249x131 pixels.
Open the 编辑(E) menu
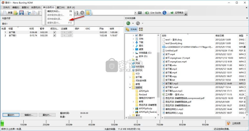16,7
